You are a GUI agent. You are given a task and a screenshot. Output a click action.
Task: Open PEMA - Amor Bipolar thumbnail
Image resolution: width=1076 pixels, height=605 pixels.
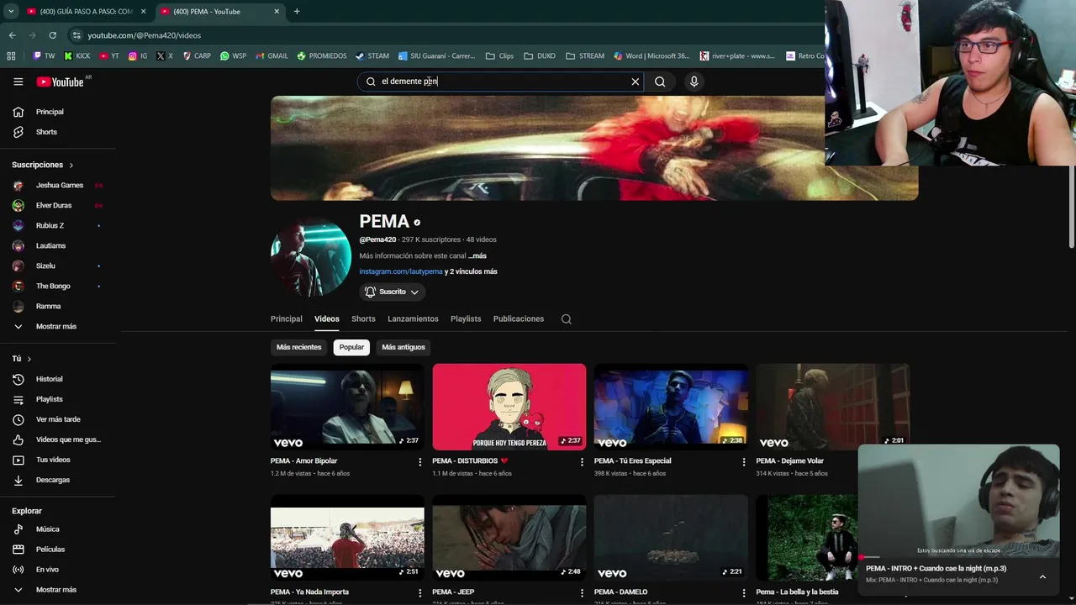(x=347, y=407)
